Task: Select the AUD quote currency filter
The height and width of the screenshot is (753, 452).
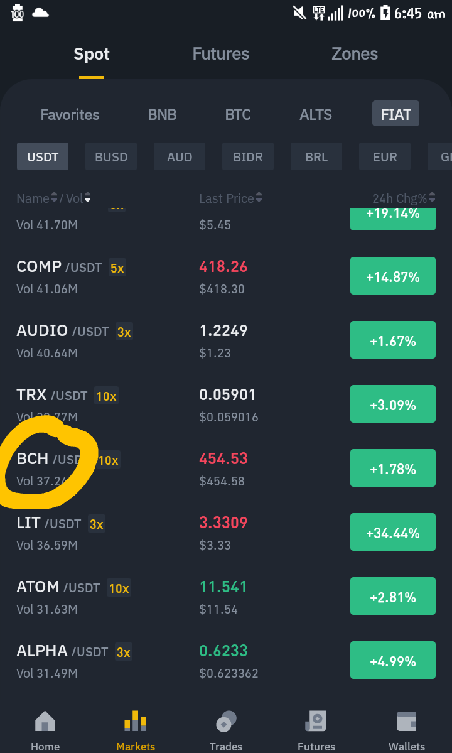Action: (180, 156)
